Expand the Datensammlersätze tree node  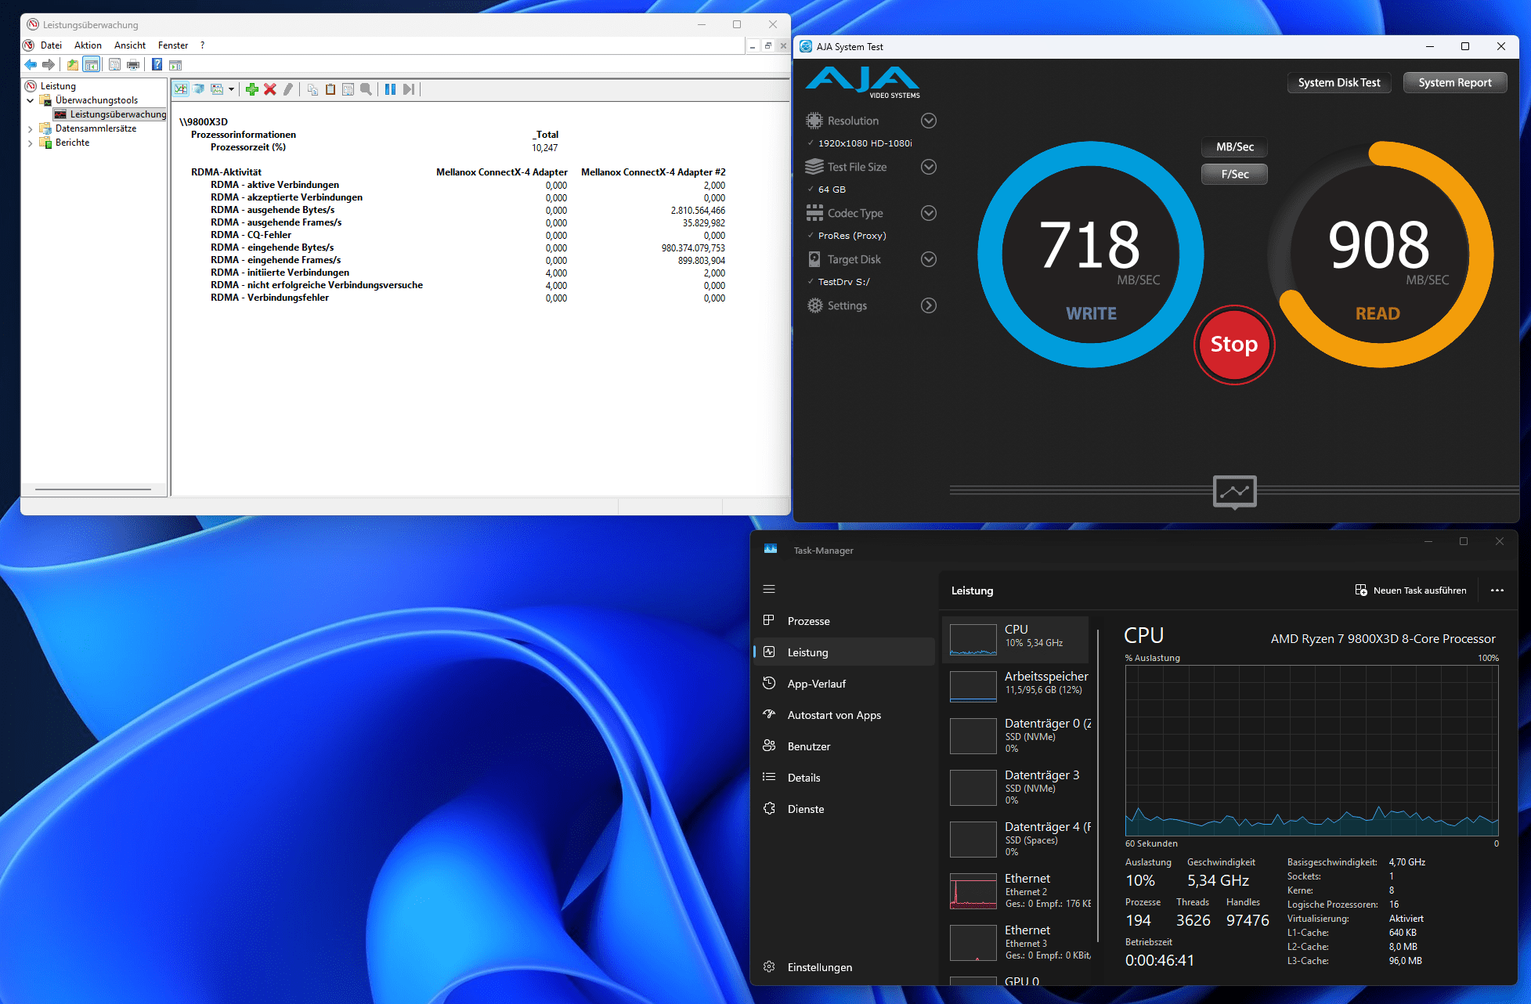coord(31,128)
